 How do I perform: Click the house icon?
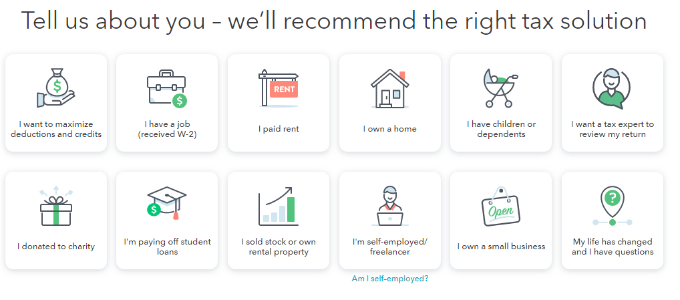(389, 89)
